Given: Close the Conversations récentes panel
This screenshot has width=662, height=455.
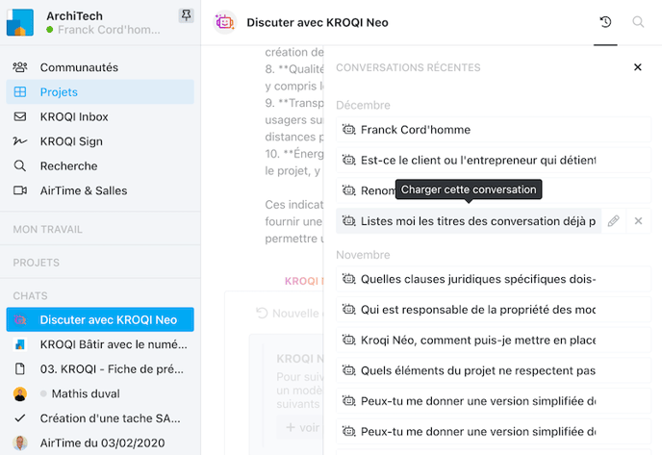Looking at the screenshot, I should tap(638, 67).
